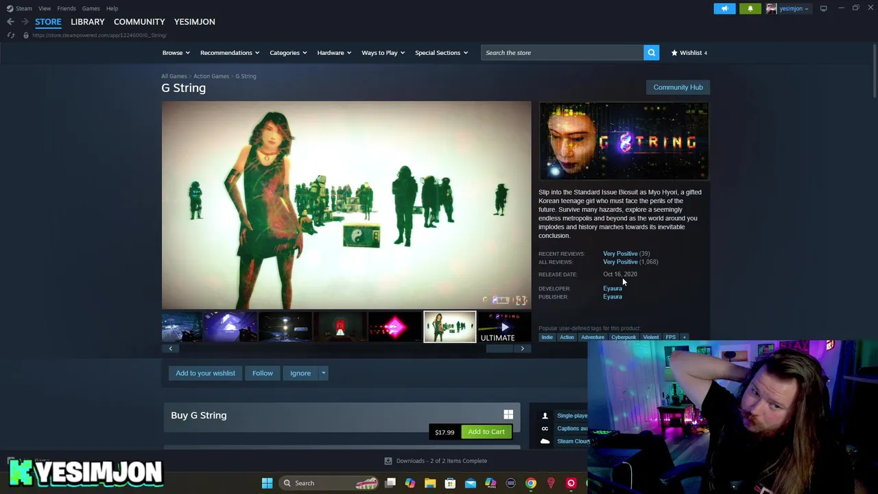
Task: Switch to the LIBRARY tab
Action: pyautogui.click(x=88, y=22)
